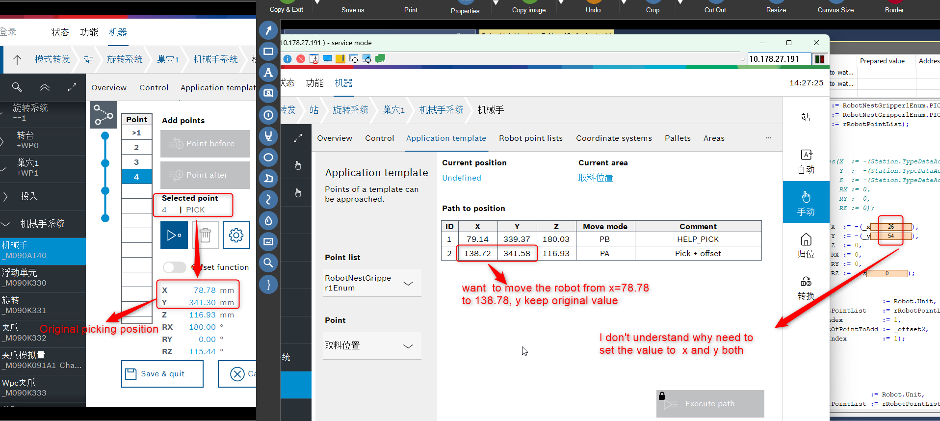Open the Coordinate systems tab

tap(614, 138)
